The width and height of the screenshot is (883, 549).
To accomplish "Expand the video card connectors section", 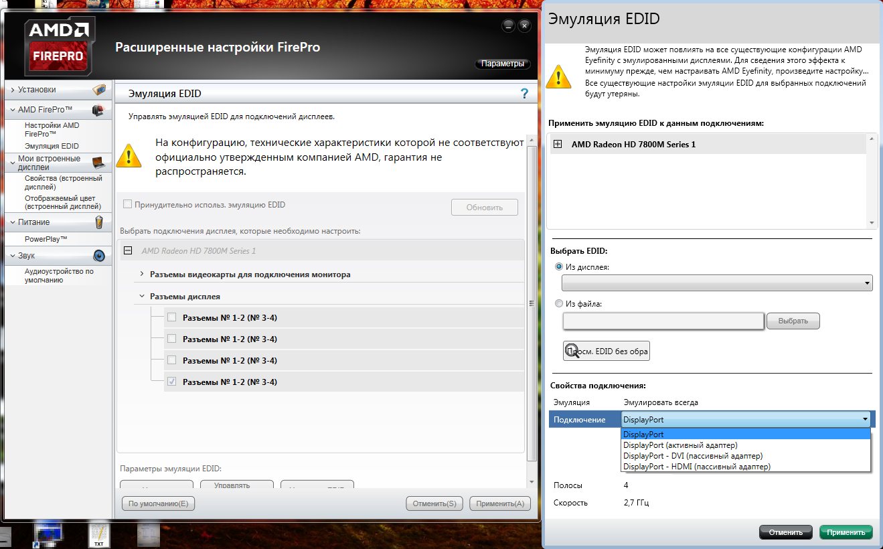I will pos(142,274).
